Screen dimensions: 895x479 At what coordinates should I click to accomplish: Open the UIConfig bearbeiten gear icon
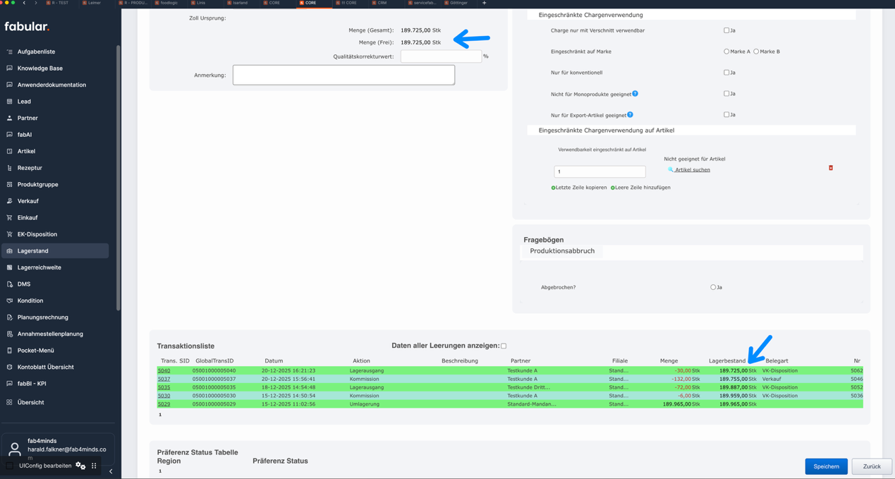pyautogui.click(x=80, y=466)
